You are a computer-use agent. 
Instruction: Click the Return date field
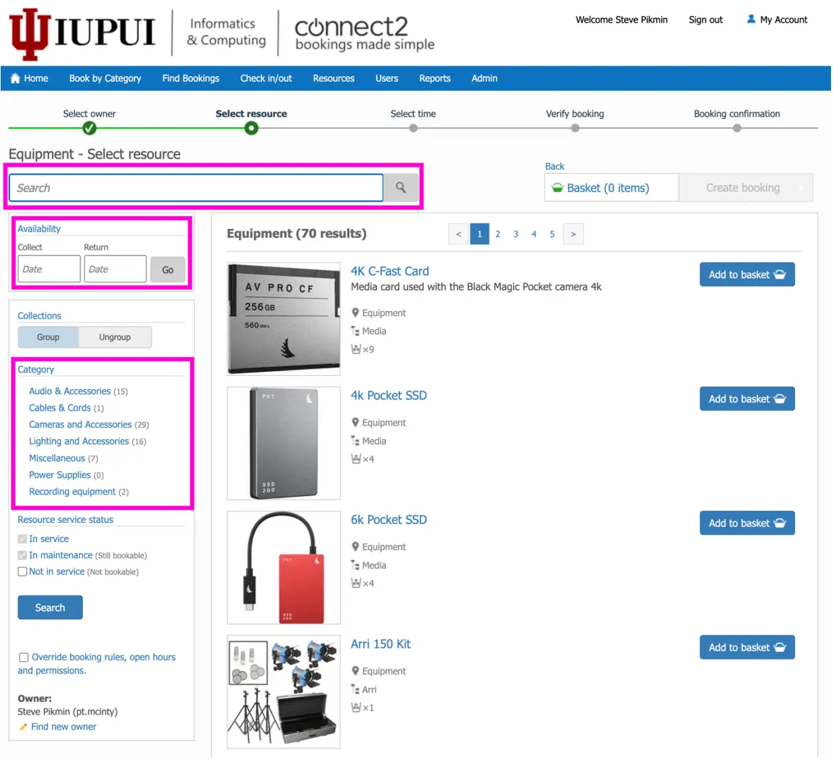(x=115, y=270)
